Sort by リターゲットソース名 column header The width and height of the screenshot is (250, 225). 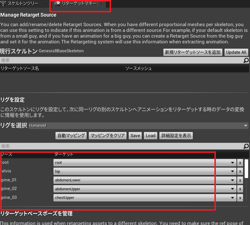(x=62, y=68)
